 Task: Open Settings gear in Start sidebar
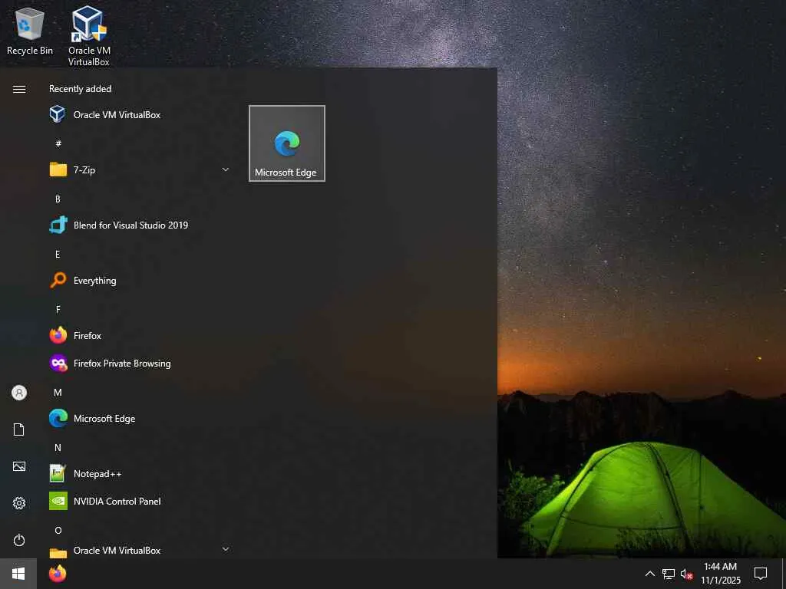(19, 503)
